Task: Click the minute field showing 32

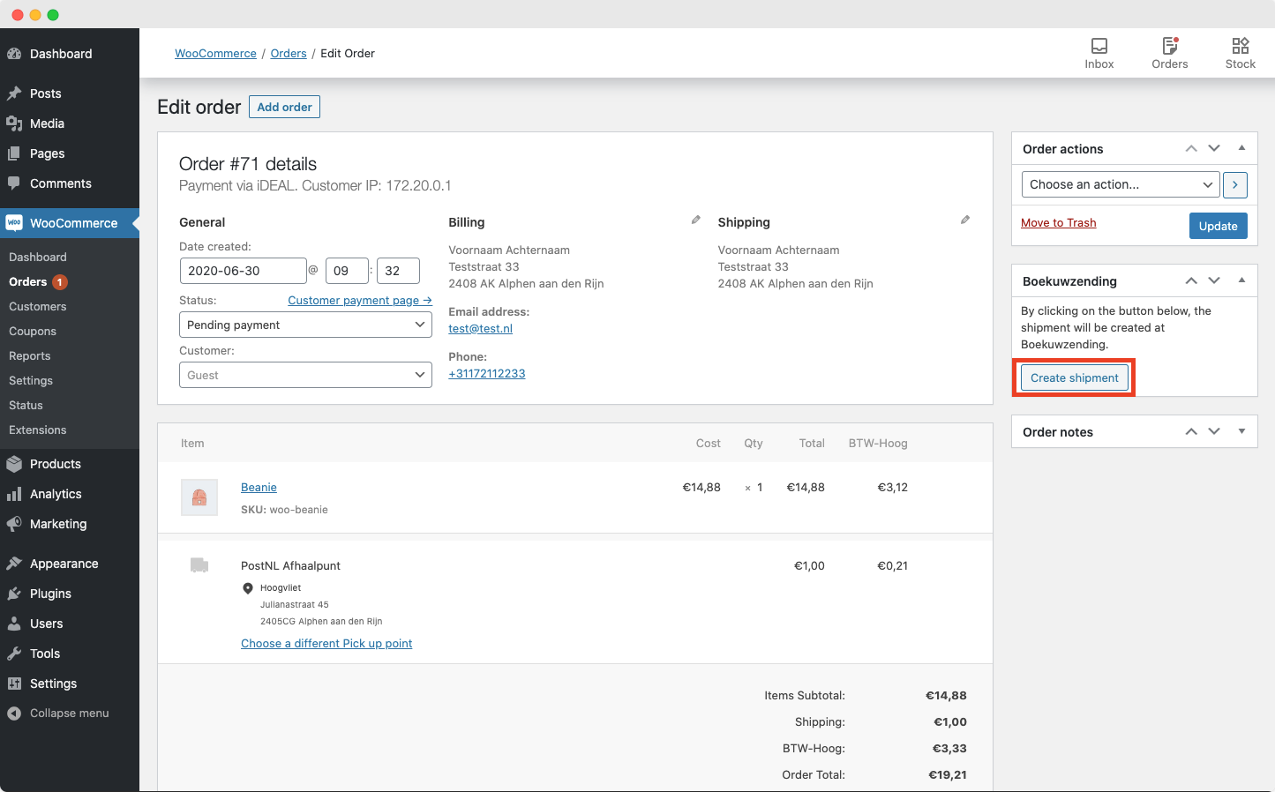Action: coord(398,271)
